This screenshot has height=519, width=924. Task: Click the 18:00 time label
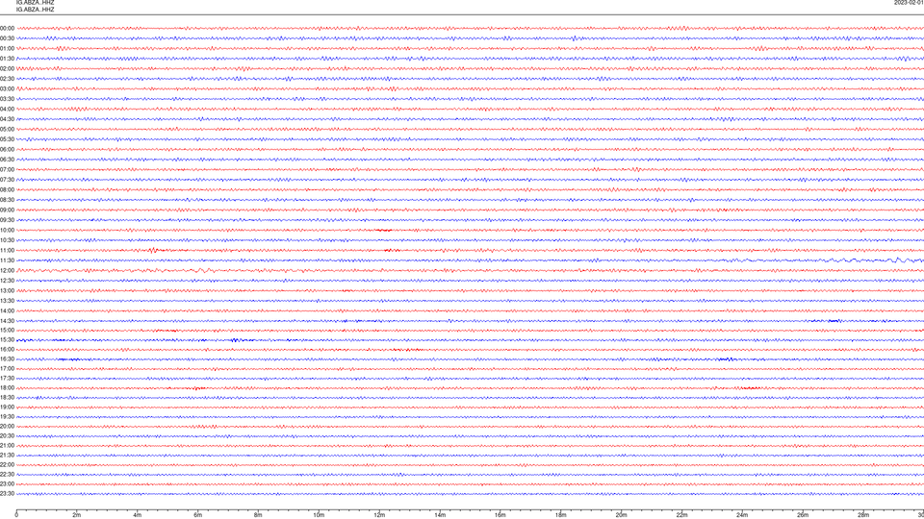click(x=7, y=388)
